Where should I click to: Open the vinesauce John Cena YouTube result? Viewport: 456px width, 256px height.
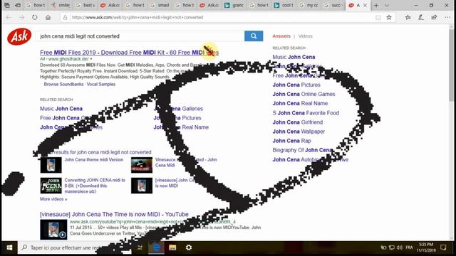[x=114, y=214]
